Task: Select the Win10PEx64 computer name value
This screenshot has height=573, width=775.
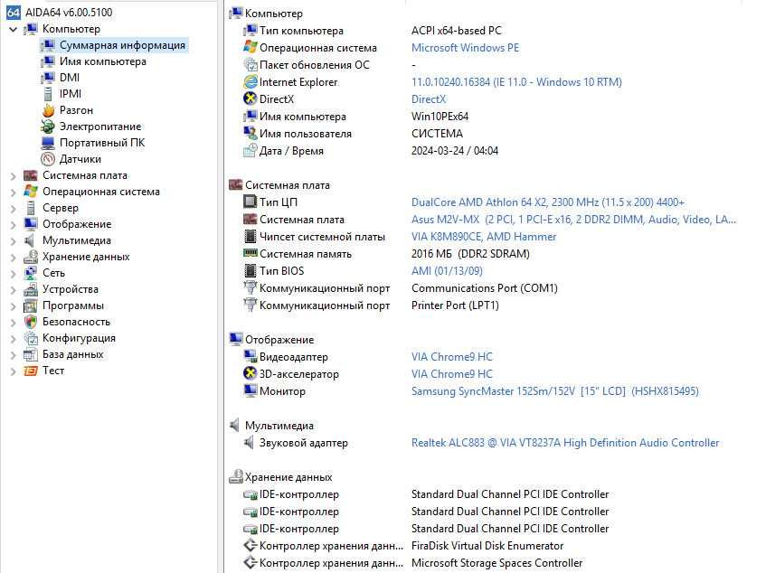Action: (439, 117)
